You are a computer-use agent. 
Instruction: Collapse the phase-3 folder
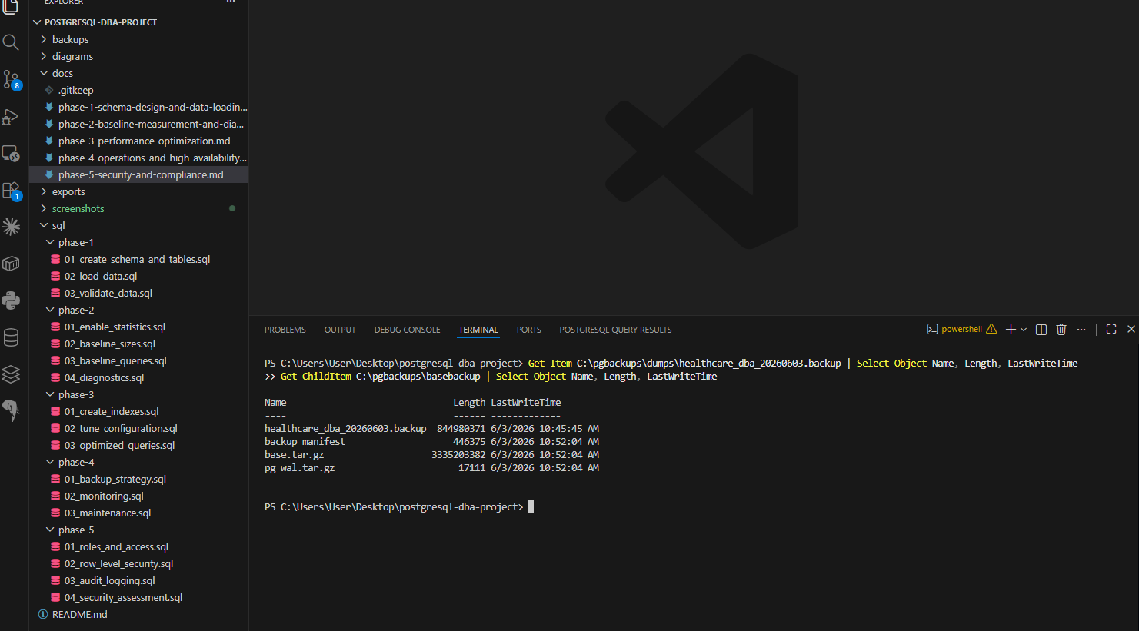[138, 394]
